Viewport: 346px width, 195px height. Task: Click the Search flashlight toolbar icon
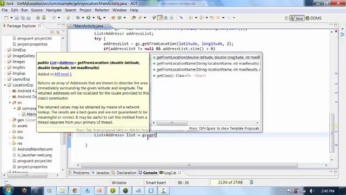[140, 18]
